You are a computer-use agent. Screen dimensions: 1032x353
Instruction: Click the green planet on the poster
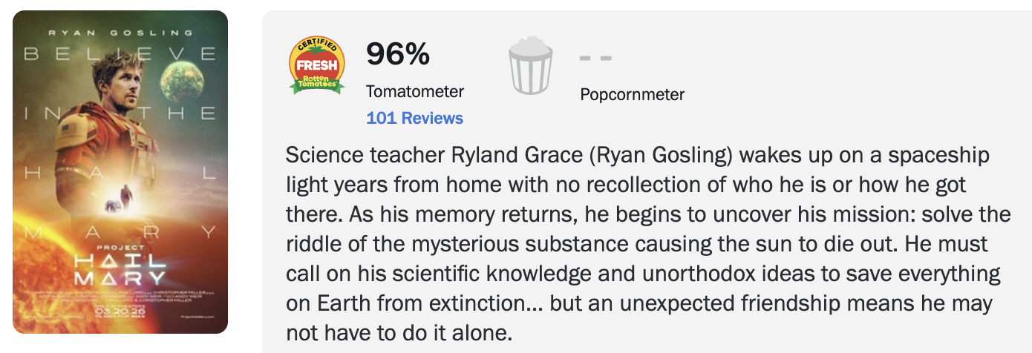[x=183, y=80]
